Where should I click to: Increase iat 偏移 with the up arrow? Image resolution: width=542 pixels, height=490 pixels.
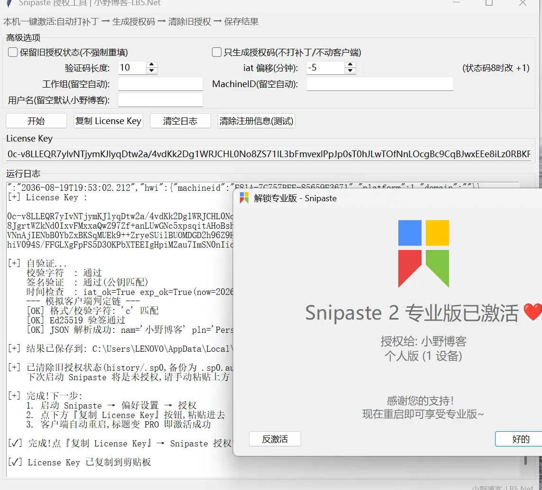(x=350, y=64)
